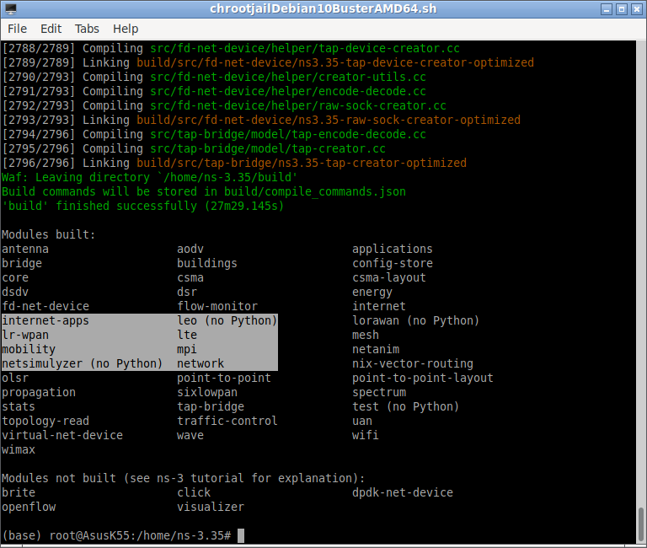Click the 'virtual-net-device' module name
Image resolution: width=647 pixels, height=548 pixels.
click(62, 435)
